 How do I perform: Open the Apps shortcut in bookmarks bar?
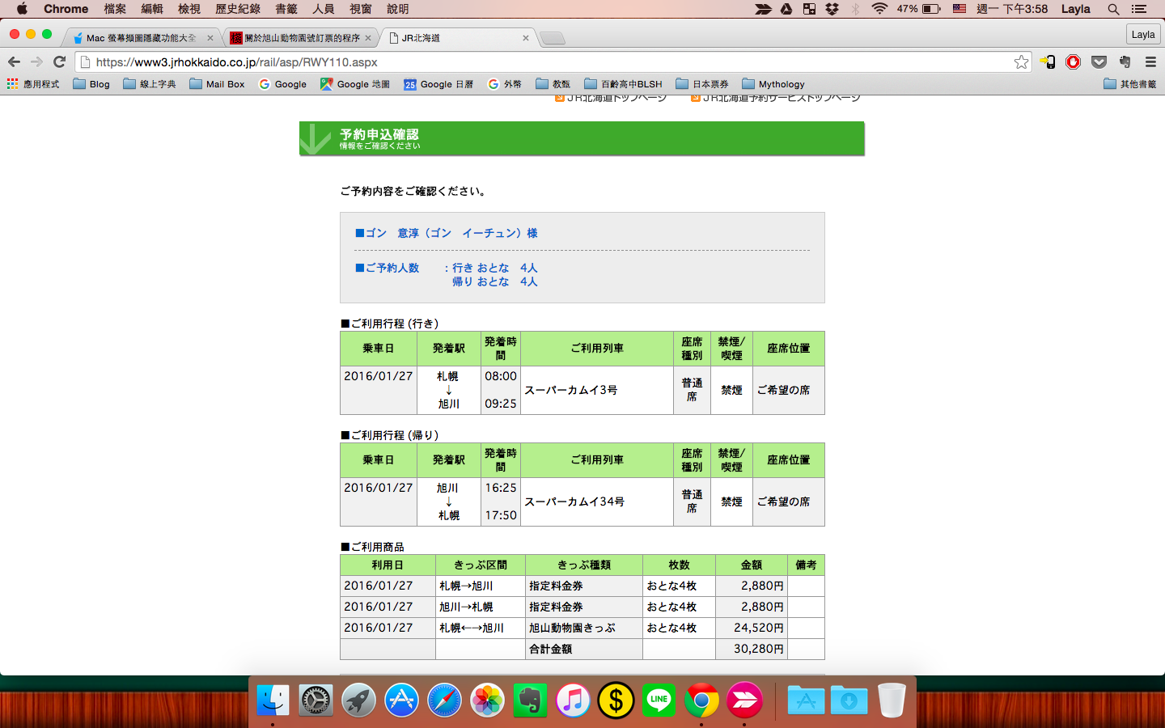click(33, 84)
